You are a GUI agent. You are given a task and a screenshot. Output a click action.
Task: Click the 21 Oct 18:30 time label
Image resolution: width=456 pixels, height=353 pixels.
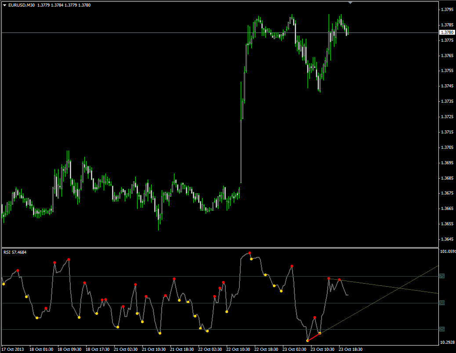pyautogui.click(x=182, y=349)
